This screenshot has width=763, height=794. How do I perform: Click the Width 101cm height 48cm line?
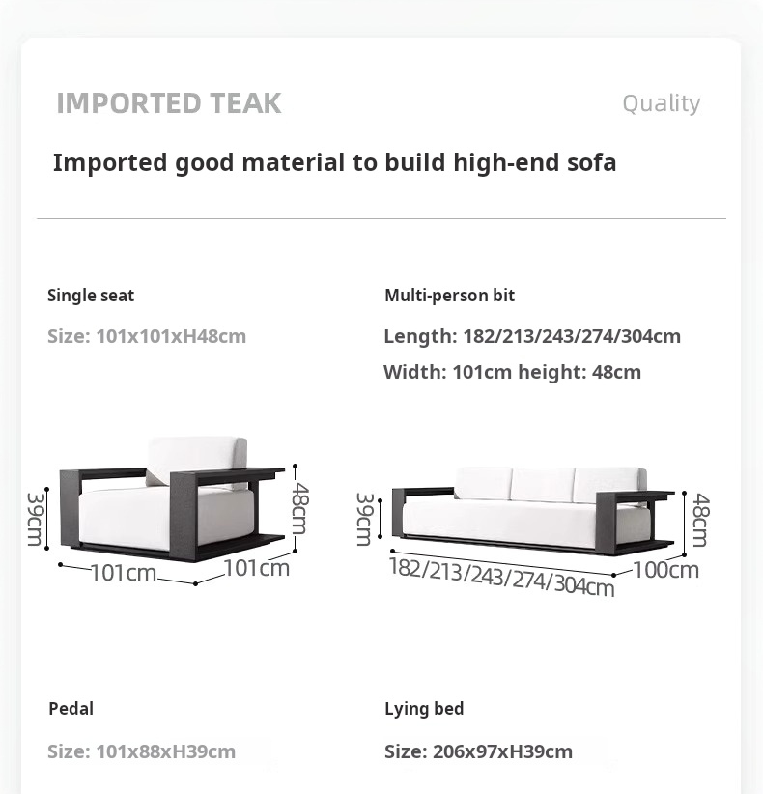513,372
